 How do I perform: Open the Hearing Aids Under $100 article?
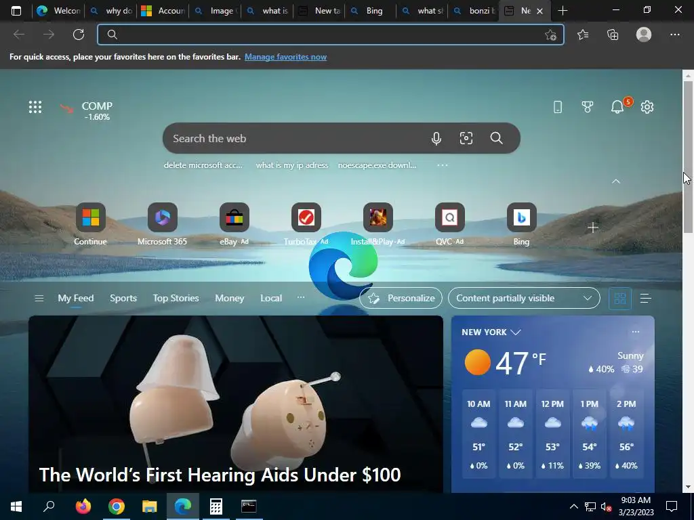[x=235, y=404]
